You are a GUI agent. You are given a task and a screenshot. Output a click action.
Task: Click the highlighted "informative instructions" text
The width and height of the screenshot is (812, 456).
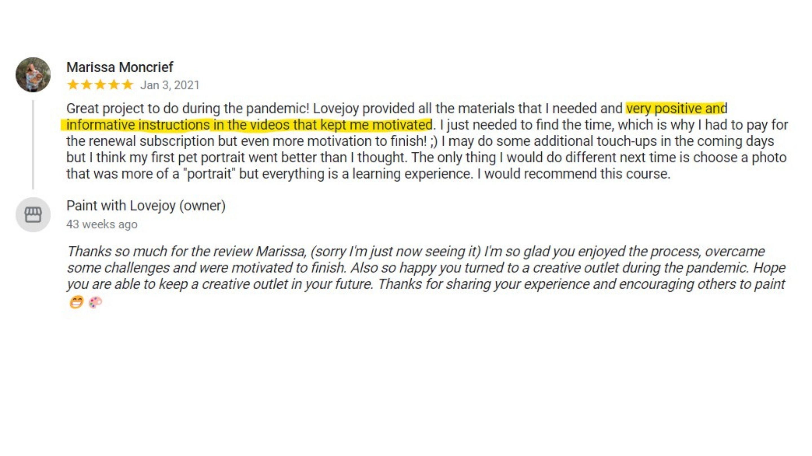tap(138, 125)
